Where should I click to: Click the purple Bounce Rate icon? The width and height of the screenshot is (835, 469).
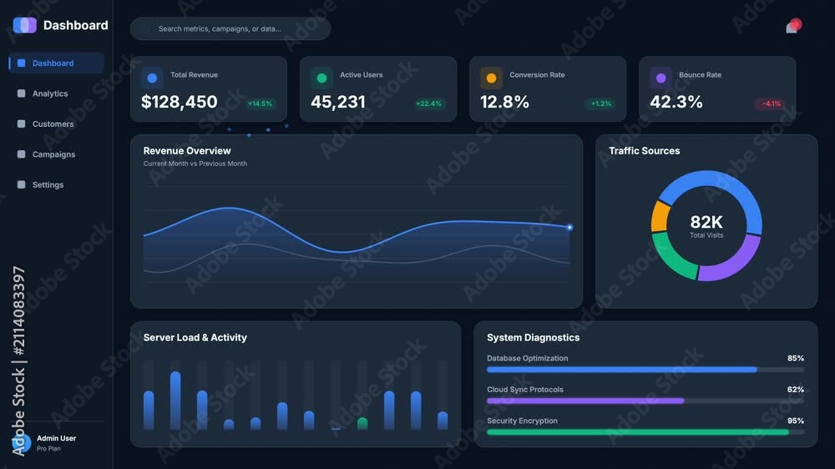click(660, 78)
